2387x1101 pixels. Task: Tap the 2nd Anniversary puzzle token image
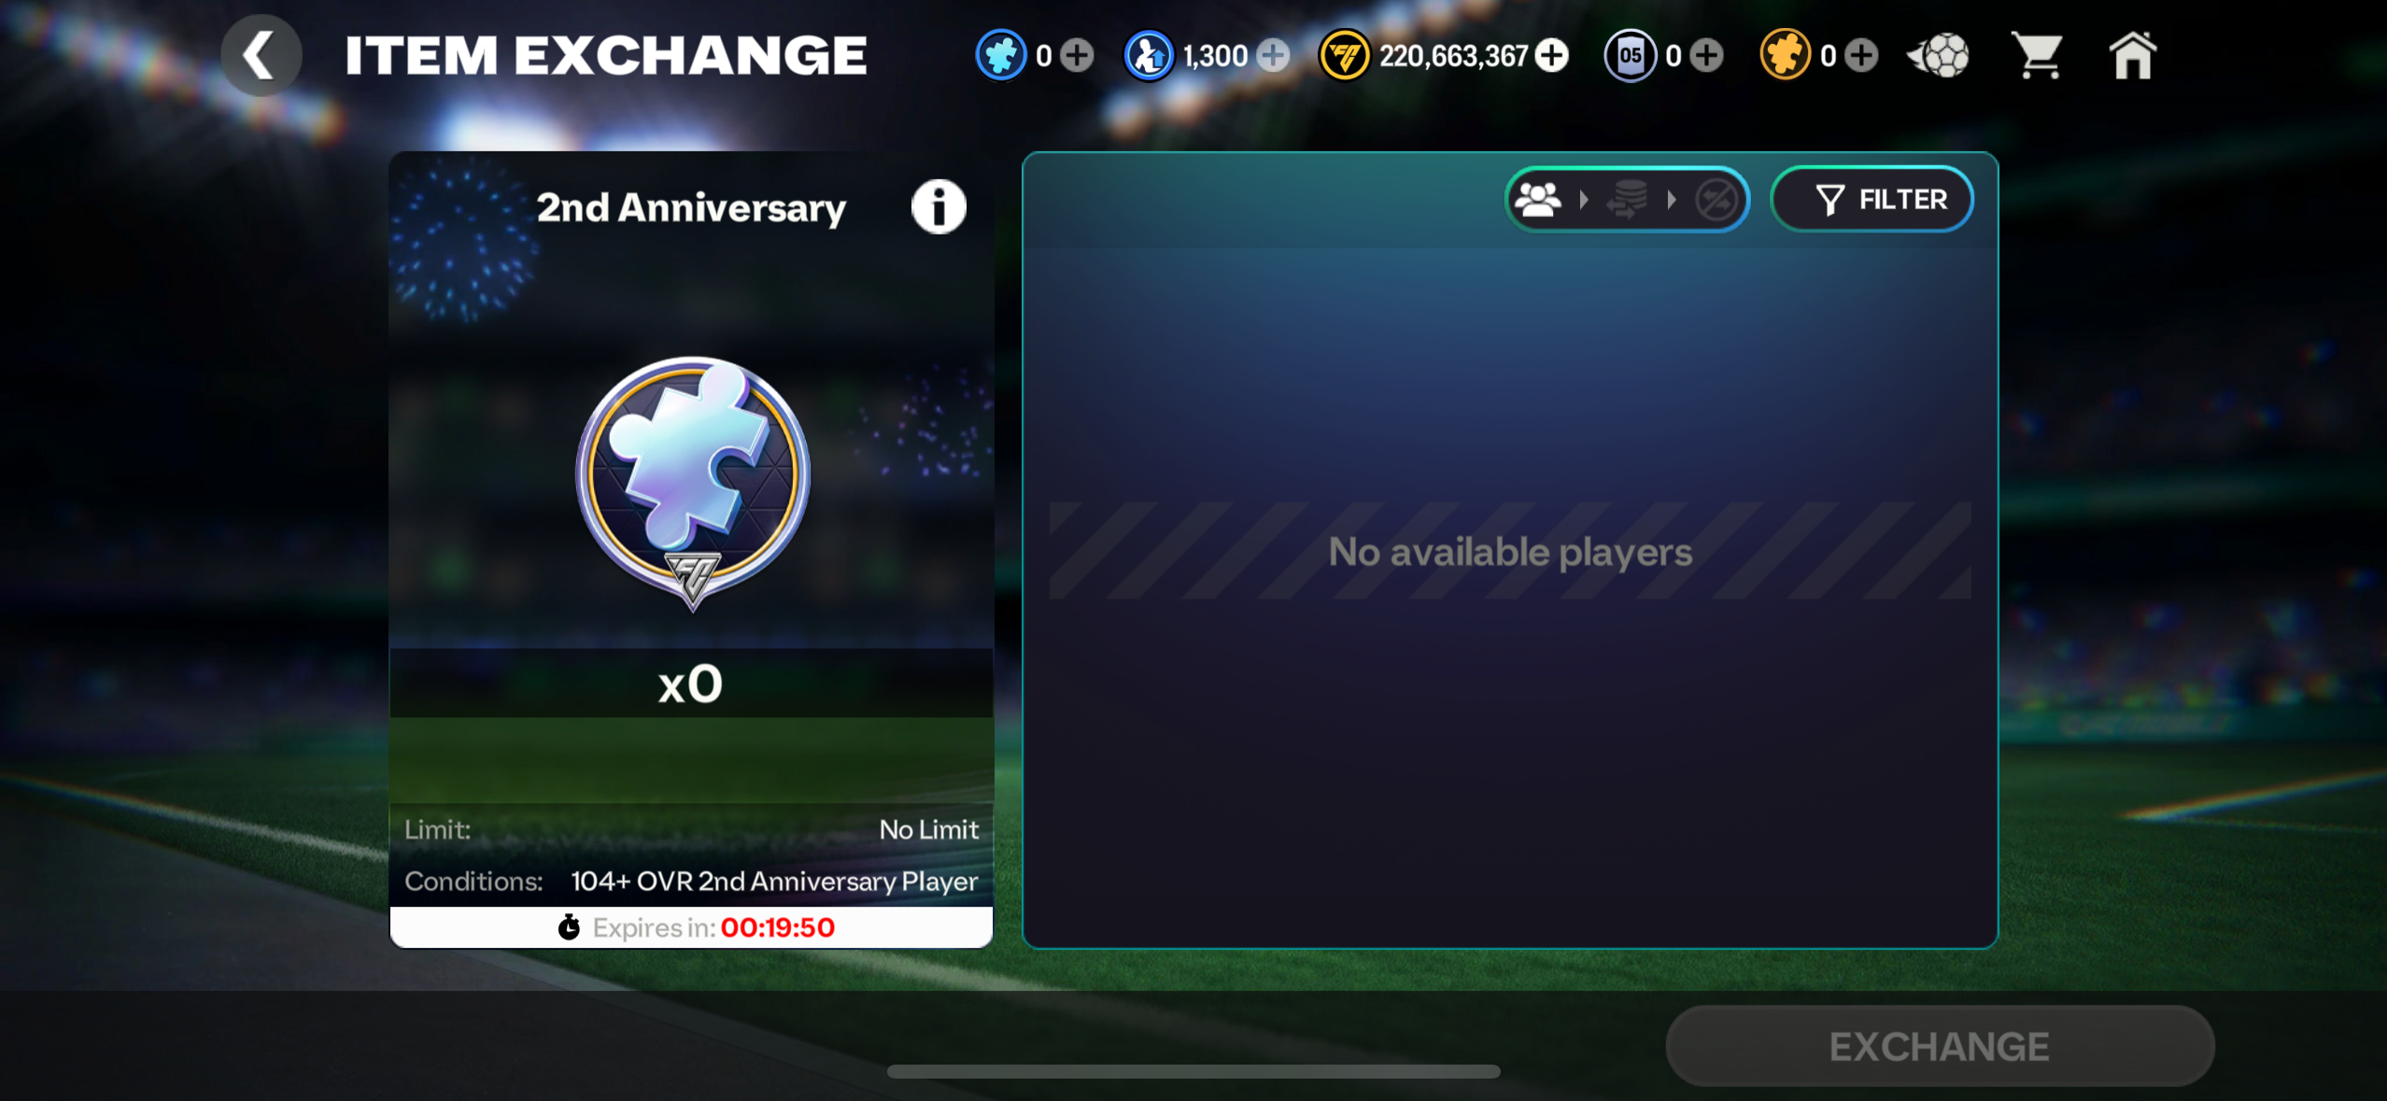(692, 482)
